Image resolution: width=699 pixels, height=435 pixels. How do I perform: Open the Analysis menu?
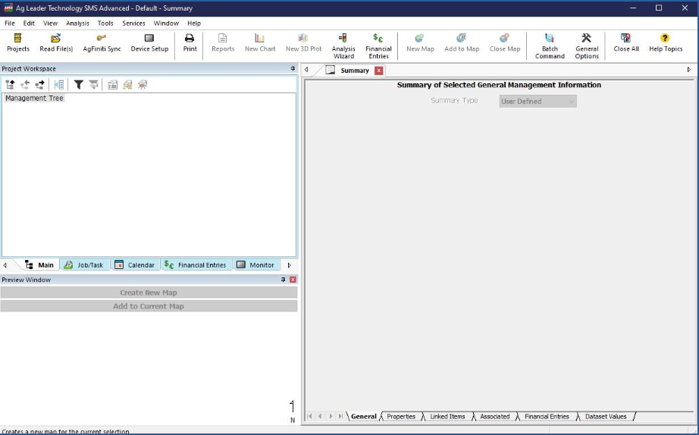point(77,23)
